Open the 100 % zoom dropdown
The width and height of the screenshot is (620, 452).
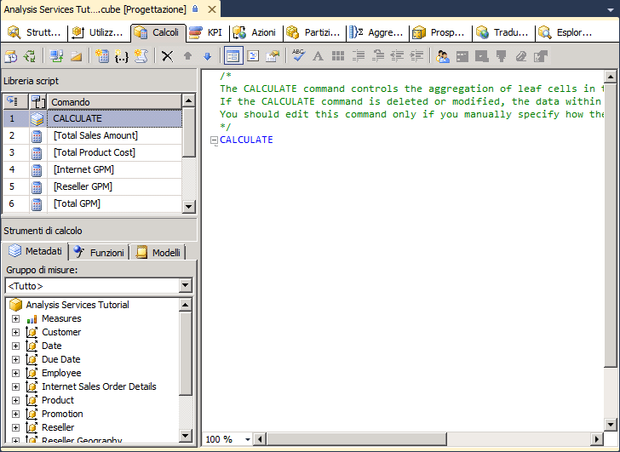tap(247, 439)
